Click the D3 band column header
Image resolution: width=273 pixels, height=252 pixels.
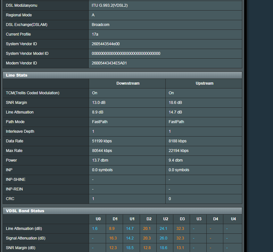coord(182,219)
